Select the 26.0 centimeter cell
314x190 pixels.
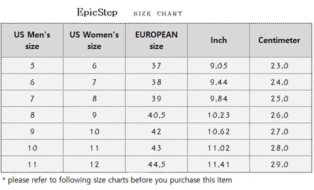click(x=279, y=115)
